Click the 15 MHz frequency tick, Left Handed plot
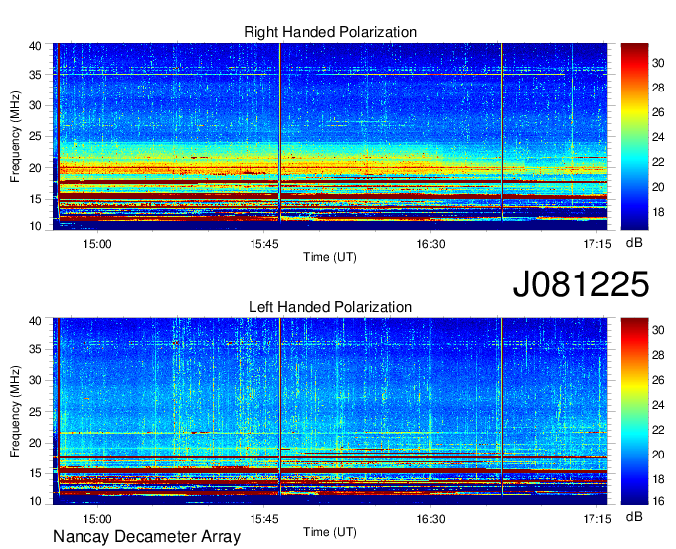The image size is (676, 549). 35,473
